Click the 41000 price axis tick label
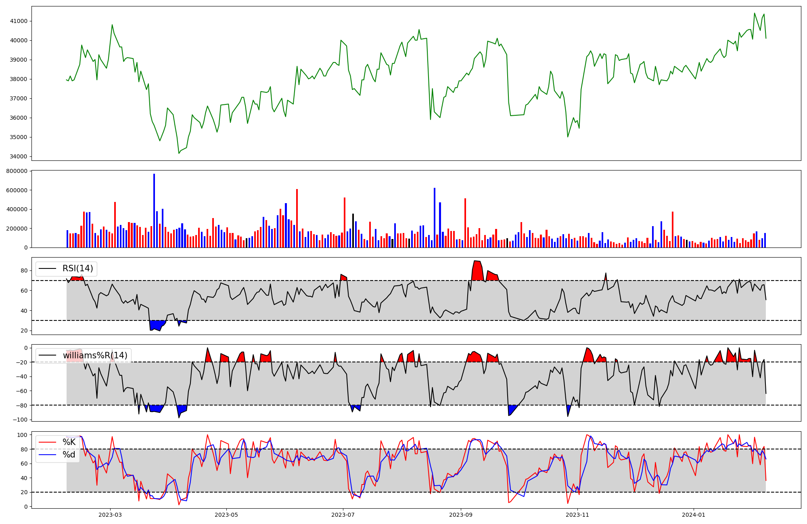Viewport: 807px width, 524px height. pyautogui.click(x=19, y=21)
